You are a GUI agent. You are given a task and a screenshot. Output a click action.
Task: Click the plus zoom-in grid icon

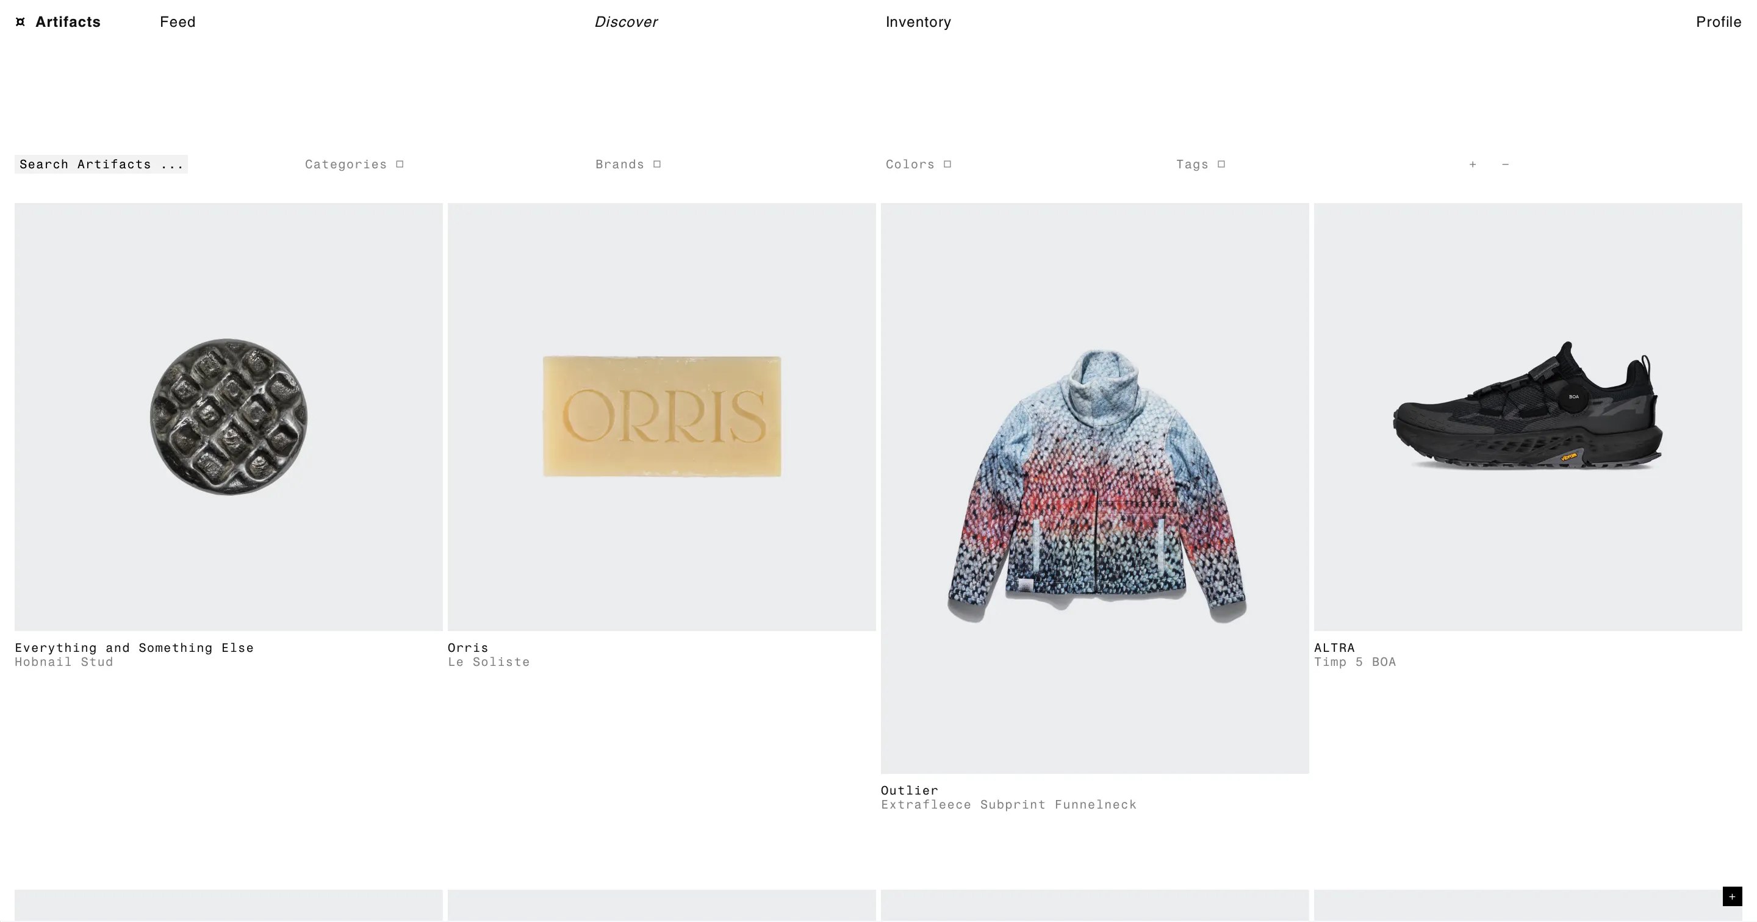(x=1473, y=165)
